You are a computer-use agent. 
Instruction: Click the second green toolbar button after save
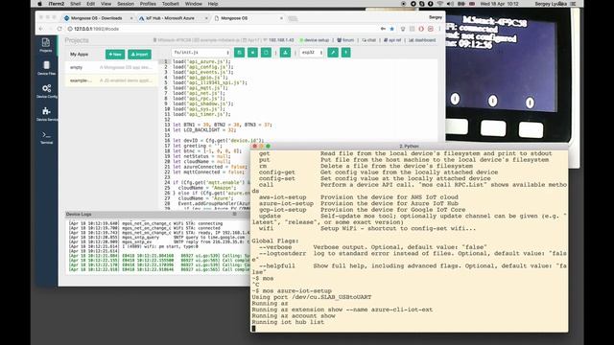[252, 53]
